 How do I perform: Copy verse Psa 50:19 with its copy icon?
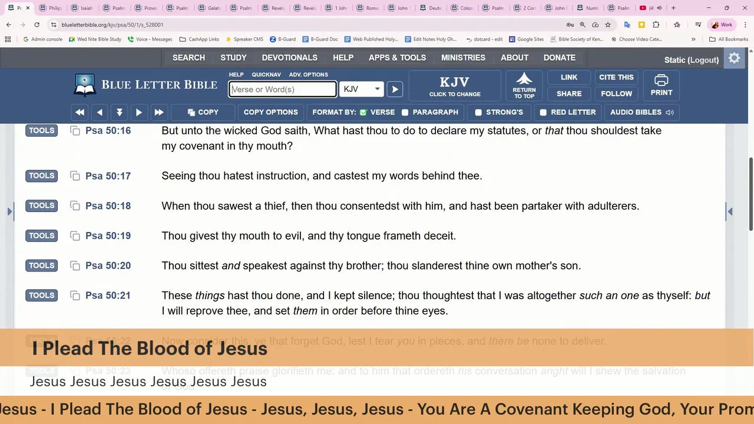coord(75,236)
